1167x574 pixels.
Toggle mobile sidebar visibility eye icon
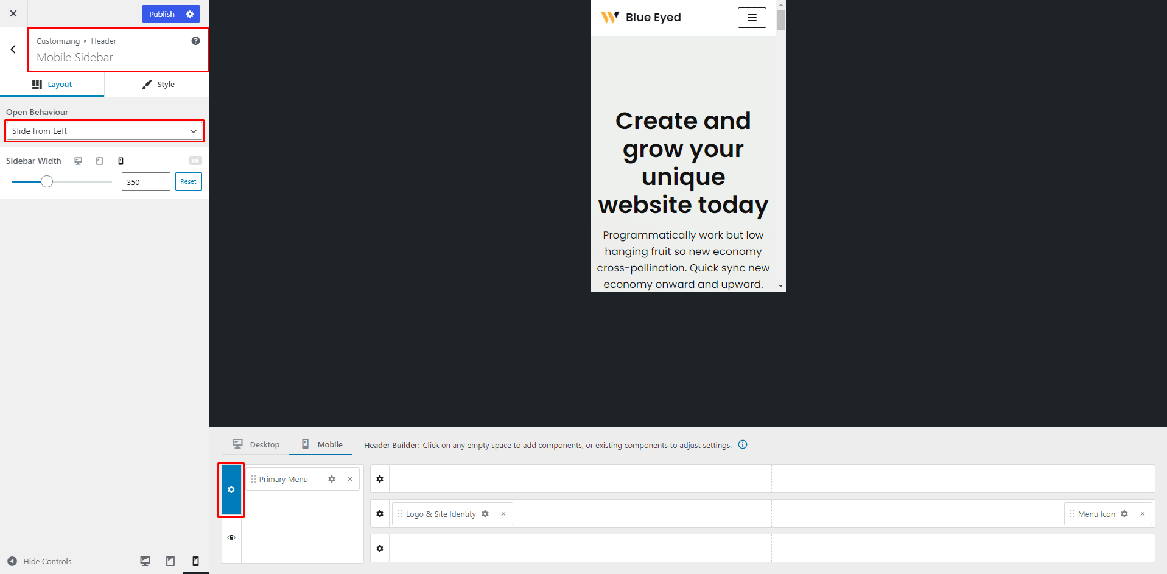click(231, 537)
